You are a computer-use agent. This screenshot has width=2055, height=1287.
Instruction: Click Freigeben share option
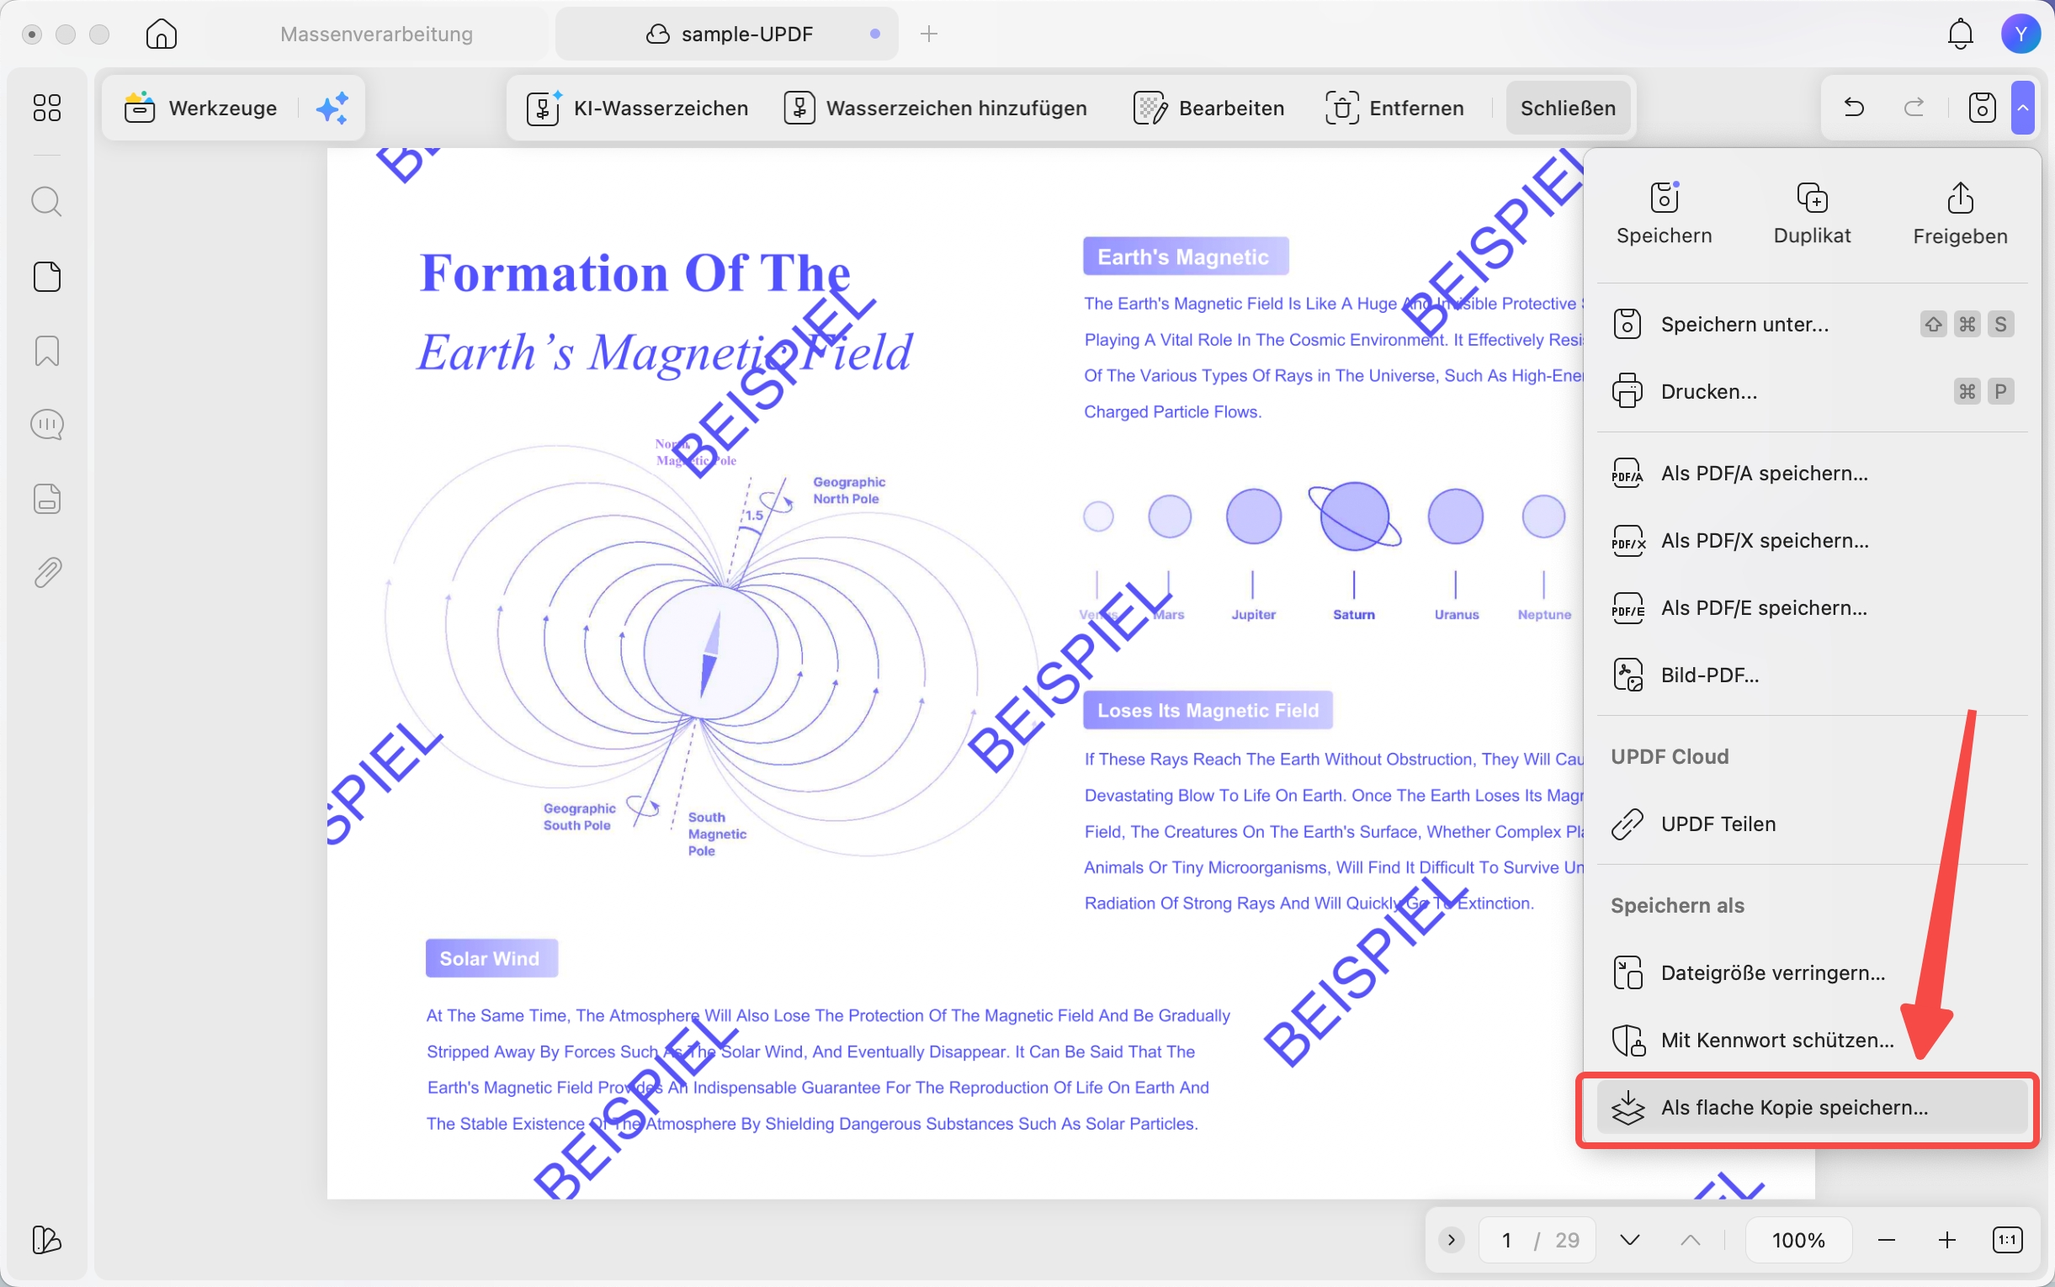pos(1960,214)
